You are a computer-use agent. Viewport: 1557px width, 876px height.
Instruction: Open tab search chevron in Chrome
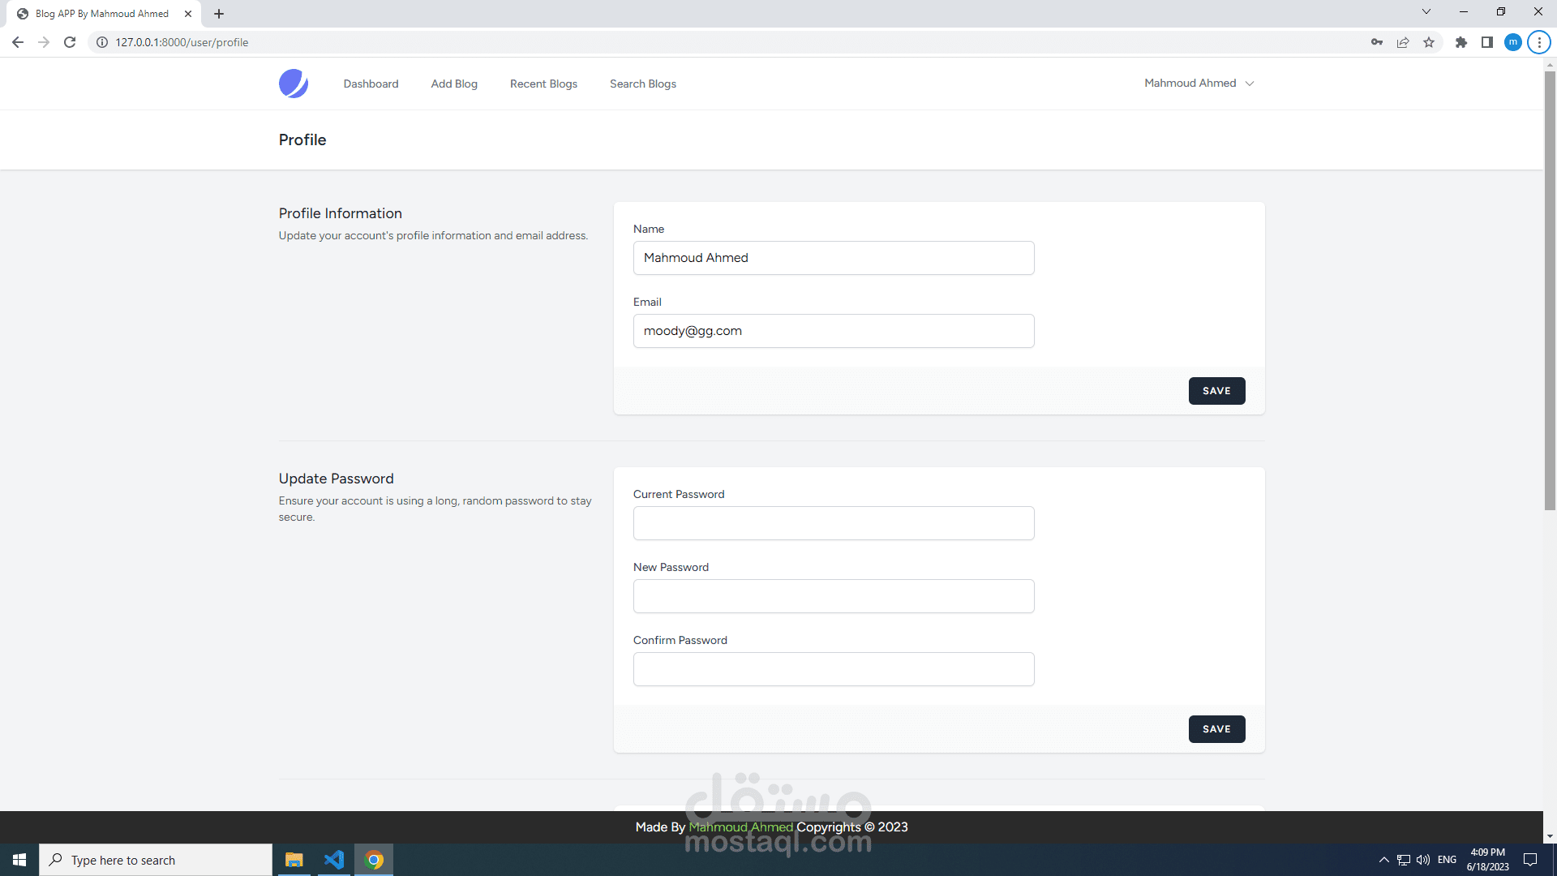(1426, 11)
